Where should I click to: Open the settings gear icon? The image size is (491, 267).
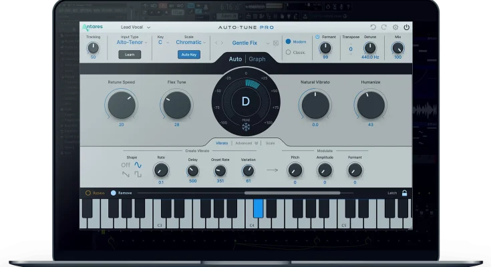tap(395, 27)
